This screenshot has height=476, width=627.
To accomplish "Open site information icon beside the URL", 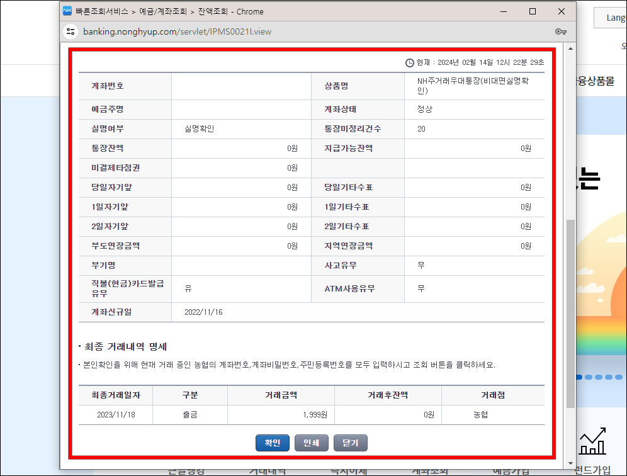I will (x=70, y=31).
